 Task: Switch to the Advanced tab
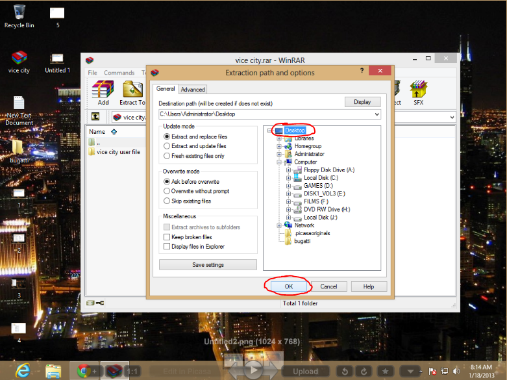click(193, 90)
